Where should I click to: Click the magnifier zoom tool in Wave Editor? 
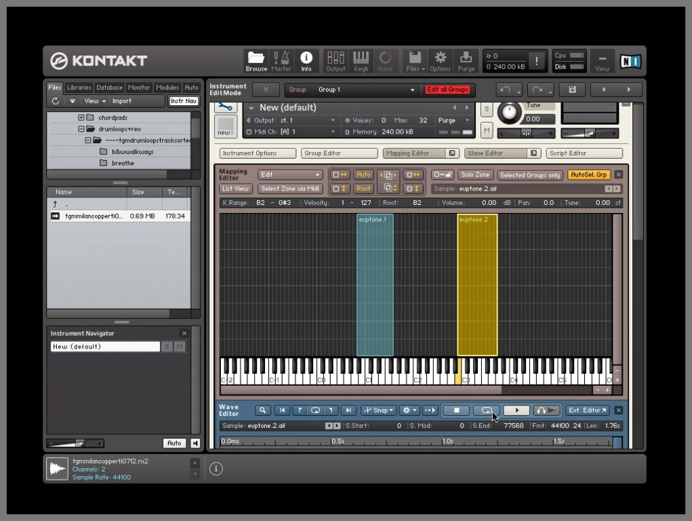point(262,410)
